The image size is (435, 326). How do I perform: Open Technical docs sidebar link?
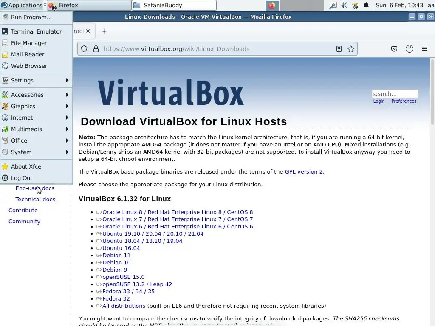35,200
